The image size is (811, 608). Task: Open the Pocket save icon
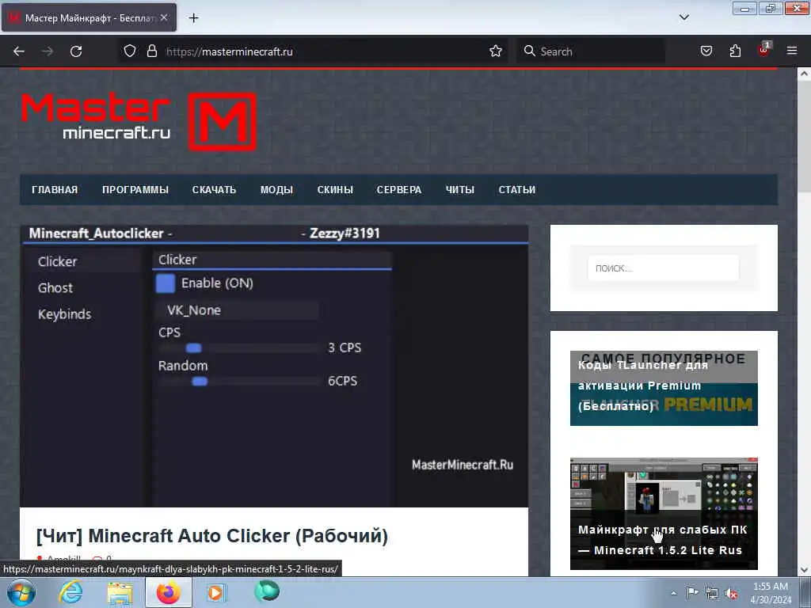tap(706, 51)
